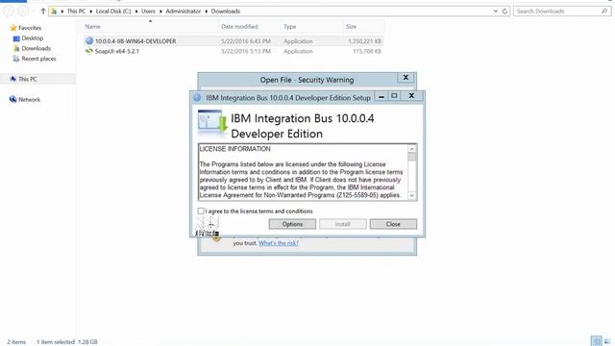
Task: Close the Open File Security Warning dialog
Action: click(406, 77)
